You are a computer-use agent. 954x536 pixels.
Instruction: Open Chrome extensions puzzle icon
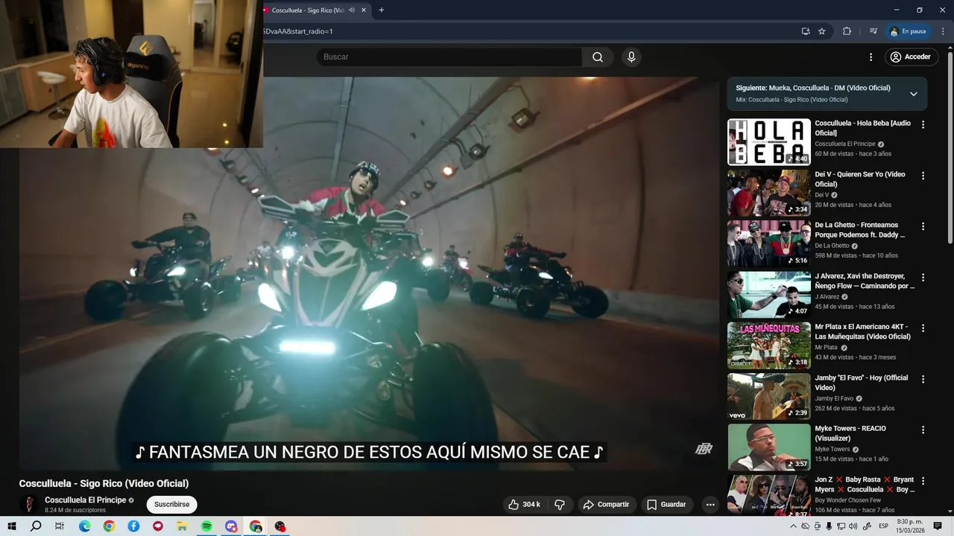847,31
